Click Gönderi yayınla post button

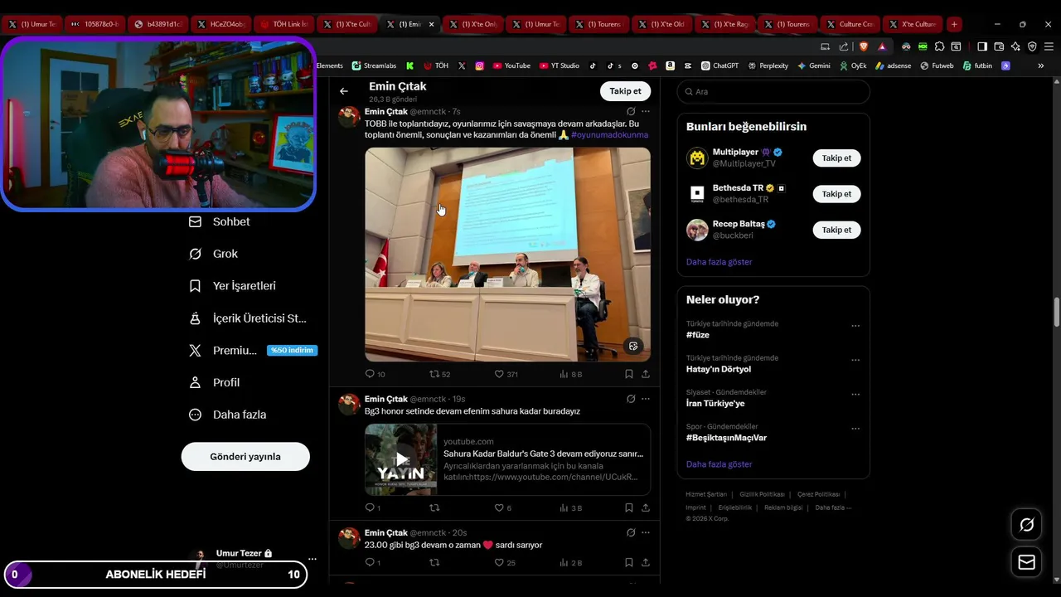pos(245,457)
